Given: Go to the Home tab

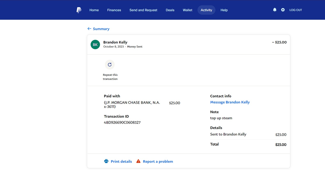Looking at the screenshot, I should [94, 10].
